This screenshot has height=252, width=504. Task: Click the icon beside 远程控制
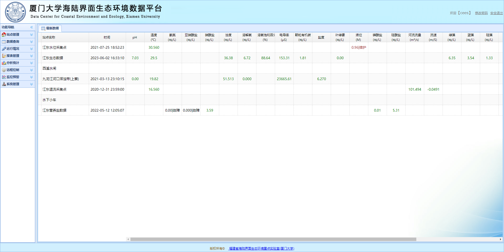[4, 70]
